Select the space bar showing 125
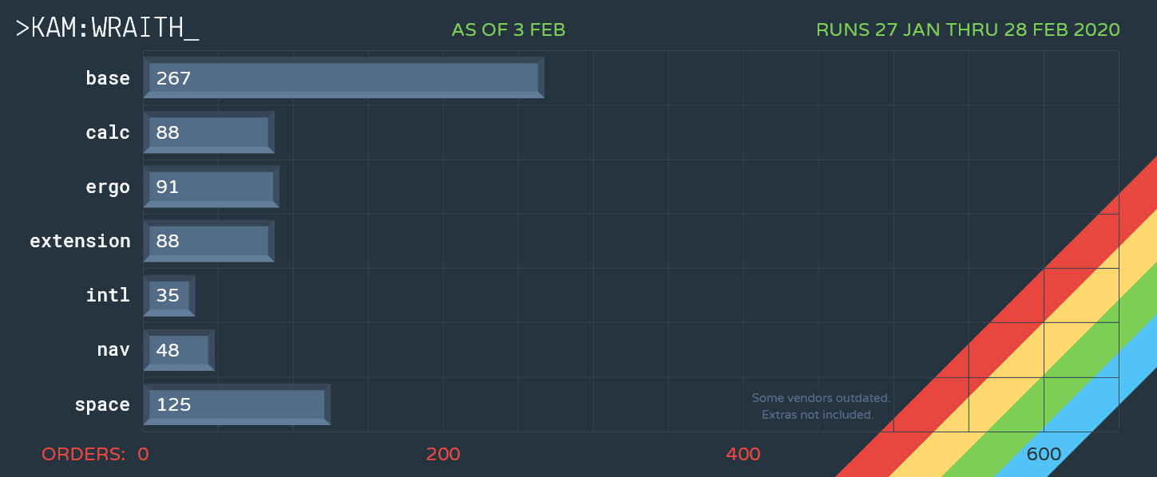Viewport: 1157px width, 477px height. [236, 404]
